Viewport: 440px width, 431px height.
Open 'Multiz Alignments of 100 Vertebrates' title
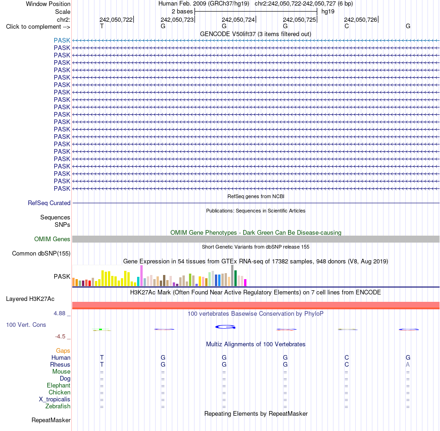[256, 344]
